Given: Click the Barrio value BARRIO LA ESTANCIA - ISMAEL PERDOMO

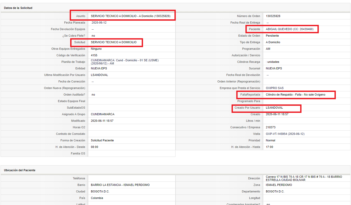Looking at the screenshot, I should point(120,185).
